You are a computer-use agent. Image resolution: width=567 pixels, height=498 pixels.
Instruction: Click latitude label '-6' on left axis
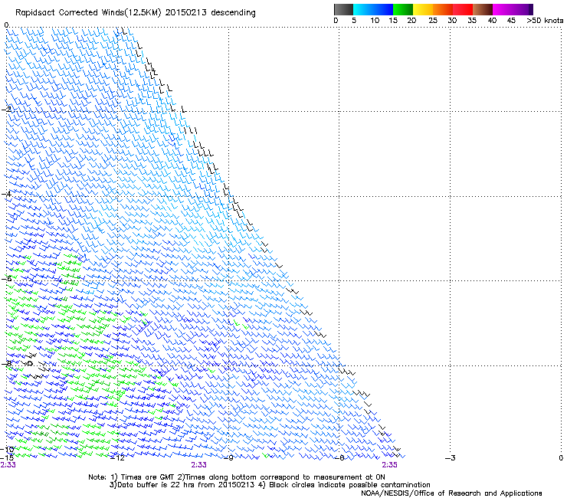(6, 278)
